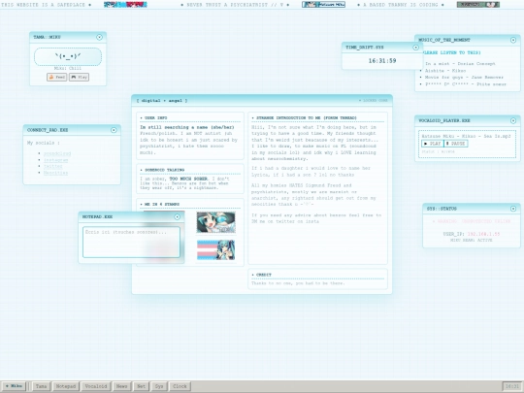Viewport: 524px width, 393px height.
Task: Click the Tama Miku face display
Action: [68, 56]
